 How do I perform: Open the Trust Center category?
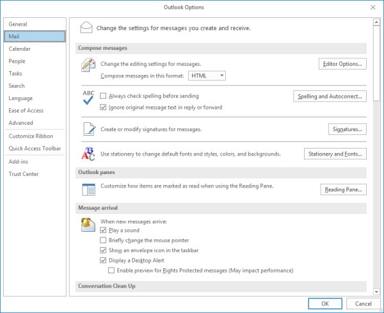35,174
